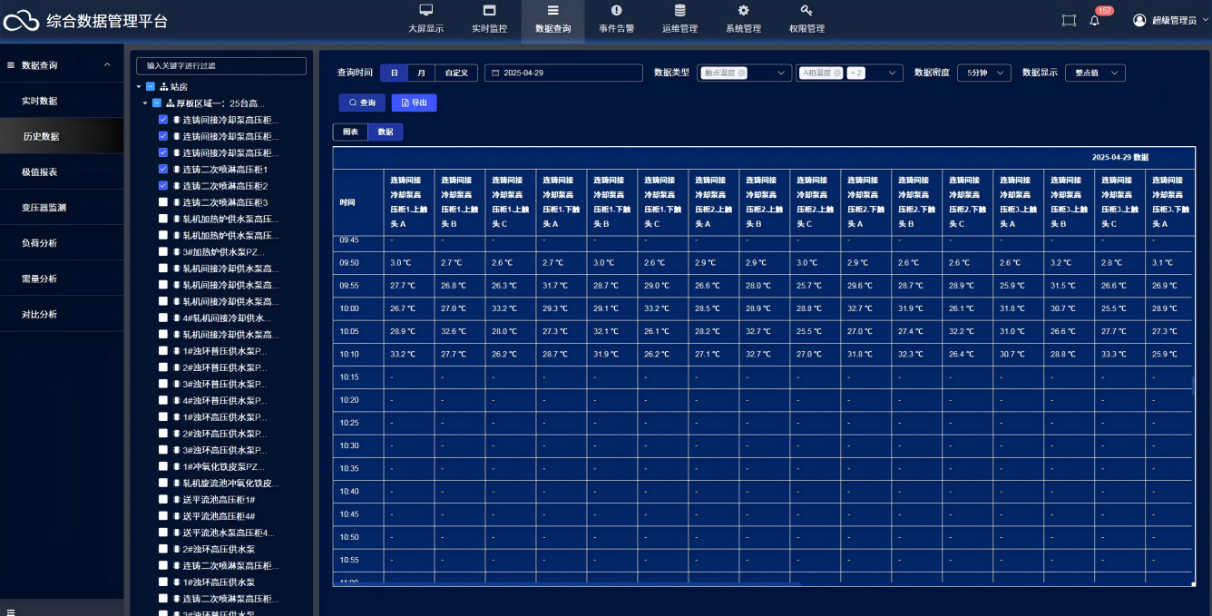The height and width of the screenshot is (616, 1212).
Task: Click the 权限管理 key icon in top nav
Action: 806,10
